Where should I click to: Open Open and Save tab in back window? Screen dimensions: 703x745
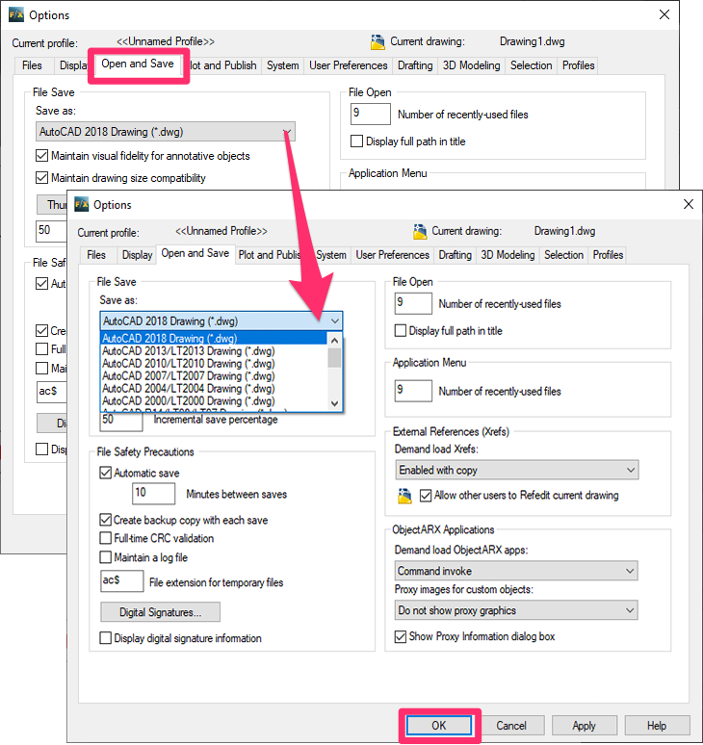click(x=138, y=64)
